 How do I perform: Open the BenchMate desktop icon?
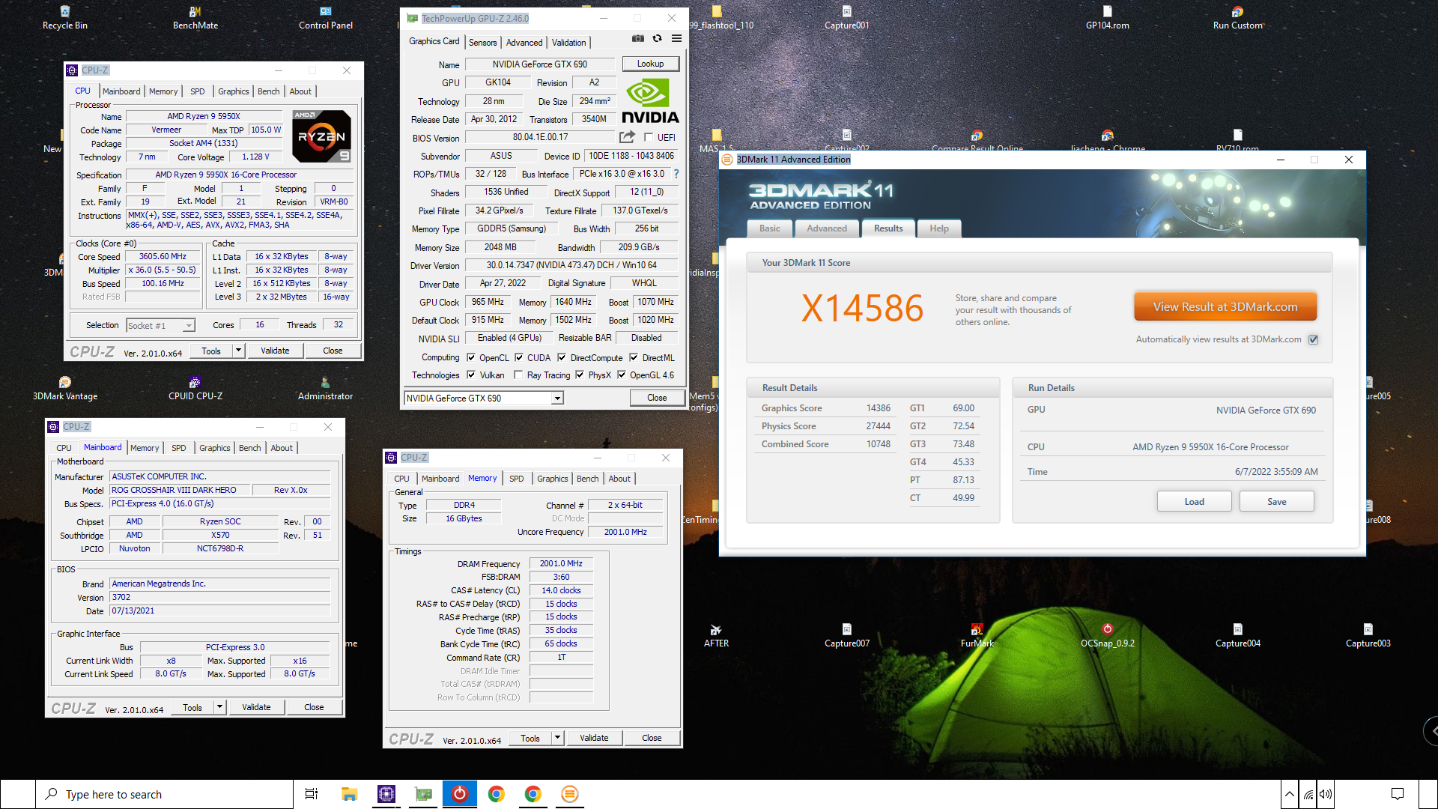tap(195, 16)
